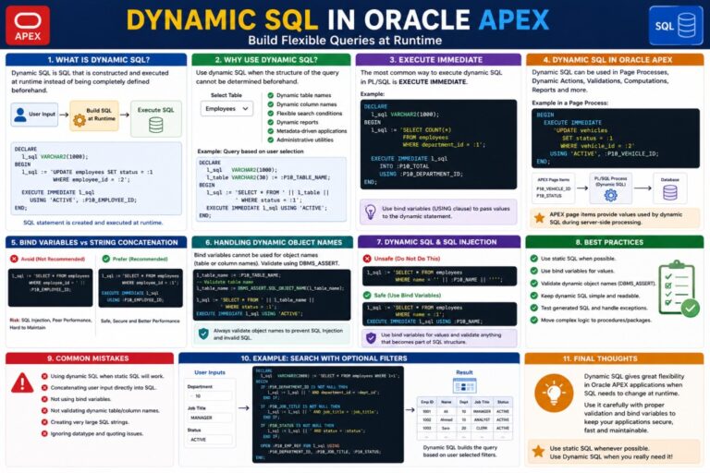Click the Database cylinder icon in section 4
Image resolution: width=710 pixels, height=473 pixels.
click(669, 193)
